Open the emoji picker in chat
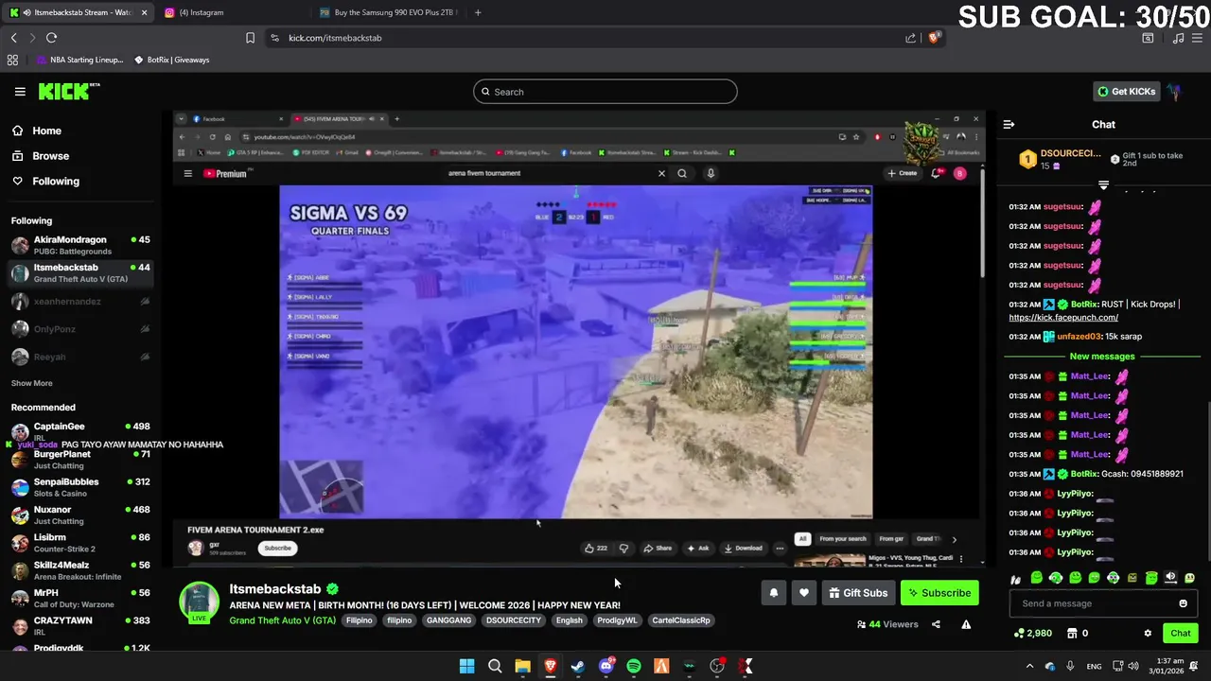The width and height of the screenshot is (1211, 681). click(x=1183, y=603)
